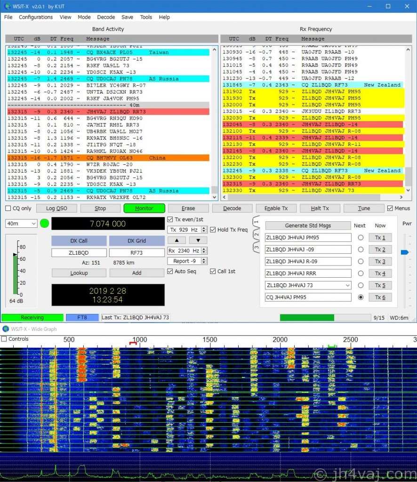This screenshot has width=417, height=482.
Task: Open the Tools menu
Action: tap(146, 17)
